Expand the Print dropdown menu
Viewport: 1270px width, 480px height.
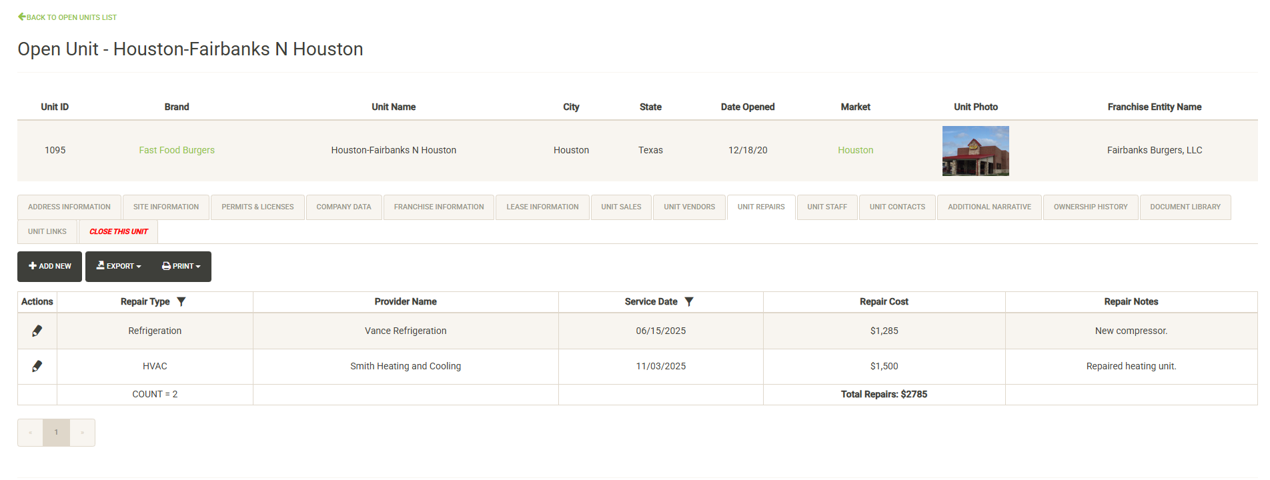181,266
